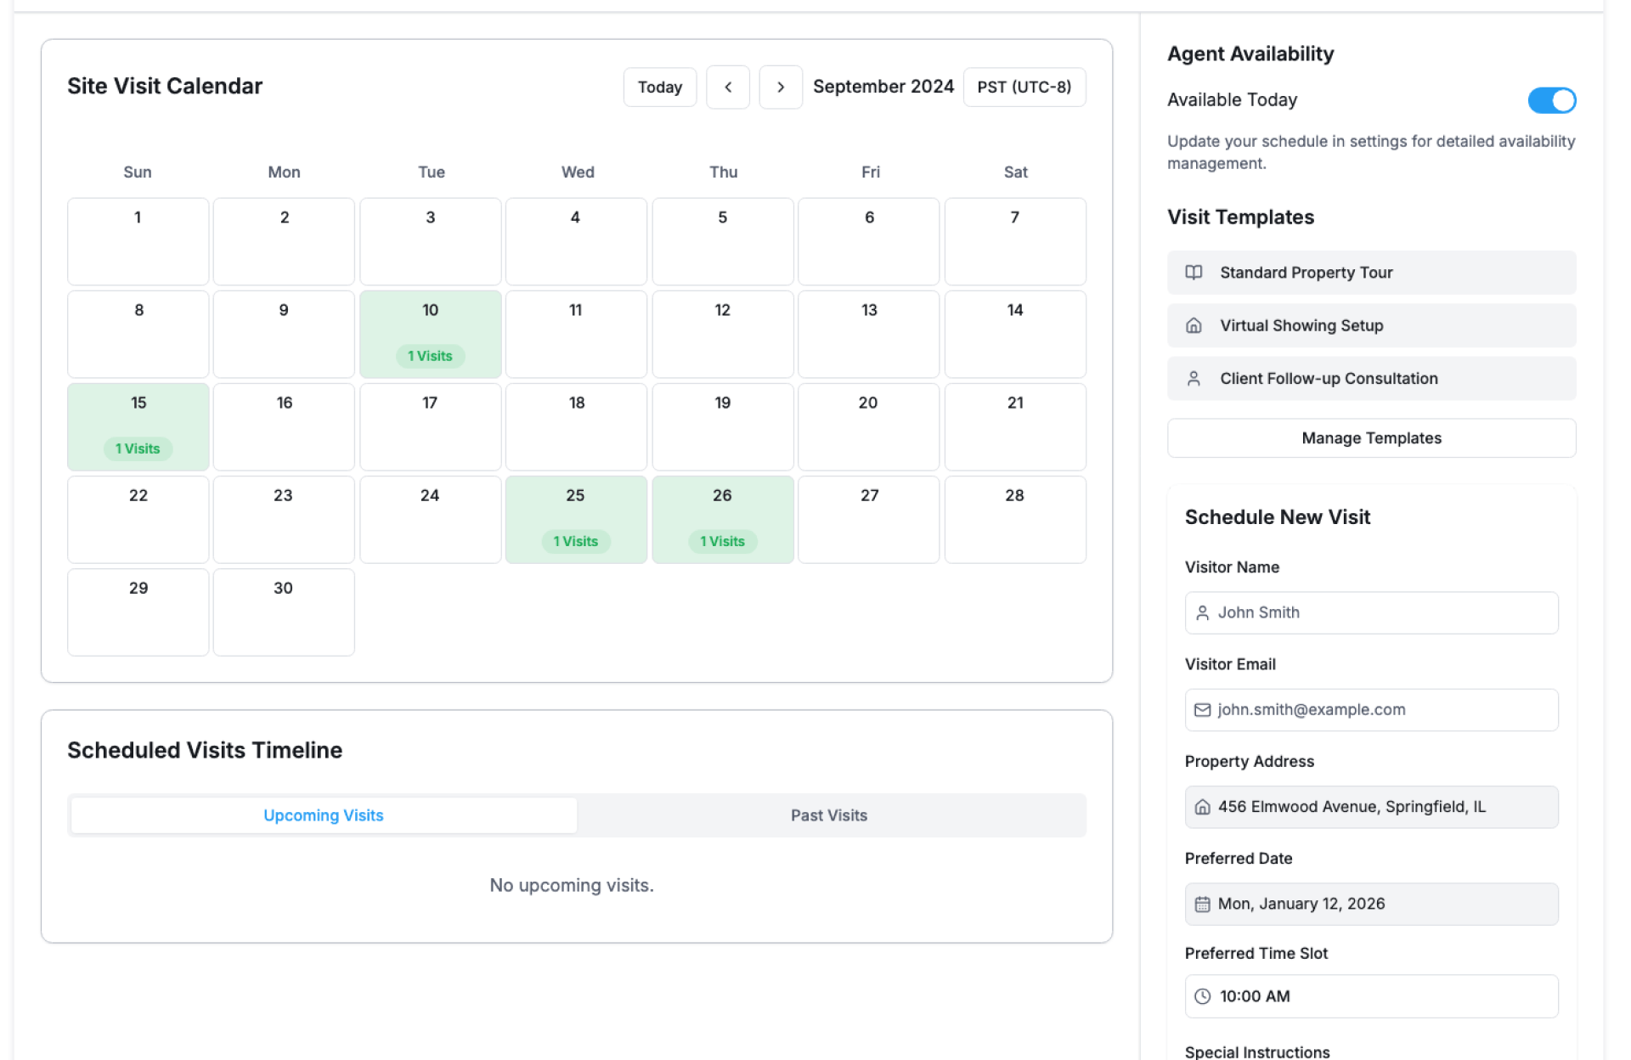Image resolution: width=1631 pixels, height=1060 pixels.
Task: Click the envelope icon in the Visitor Email field
Action: 1202,710
